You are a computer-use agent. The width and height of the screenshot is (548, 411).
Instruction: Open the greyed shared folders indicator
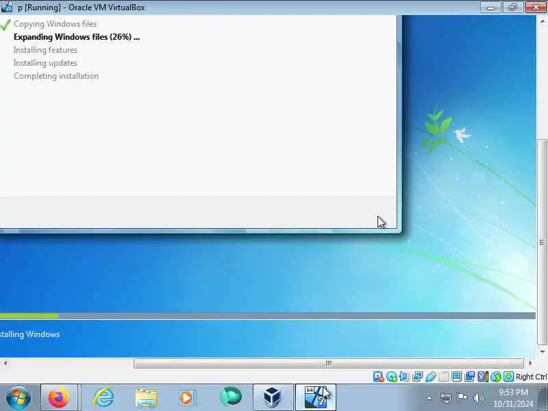pyautogui.click(x=443, y=377)
